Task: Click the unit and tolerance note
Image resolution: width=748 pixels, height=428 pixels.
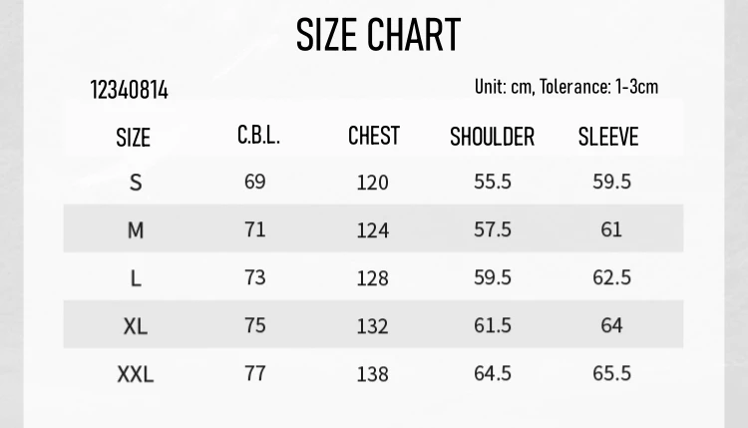Action: click(565, 87)
